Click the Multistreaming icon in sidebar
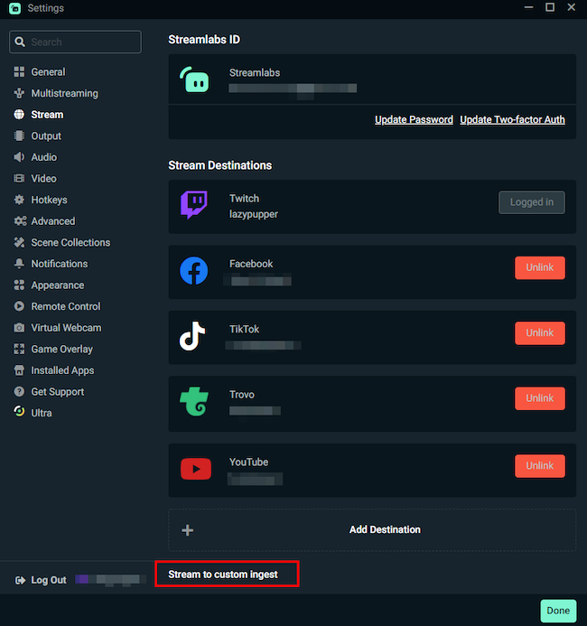This screenshot has height=626, width=587. coord(19,93)
